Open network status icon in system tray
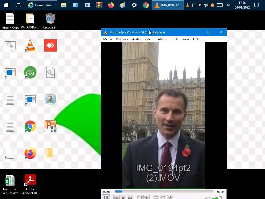The width and height of the screenshot is (265, 199). tap(194, 5)
